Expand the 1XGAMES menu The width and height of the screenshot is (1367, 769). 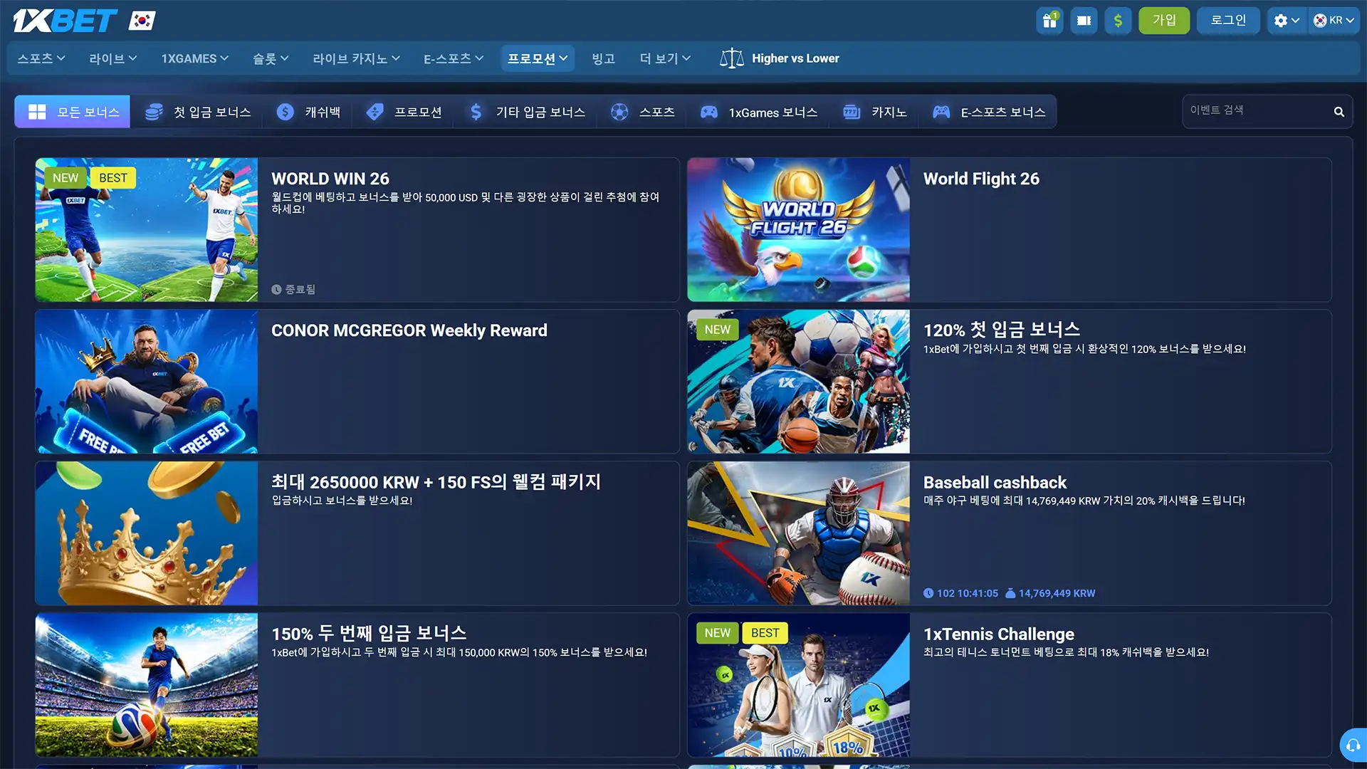(194, 58)
